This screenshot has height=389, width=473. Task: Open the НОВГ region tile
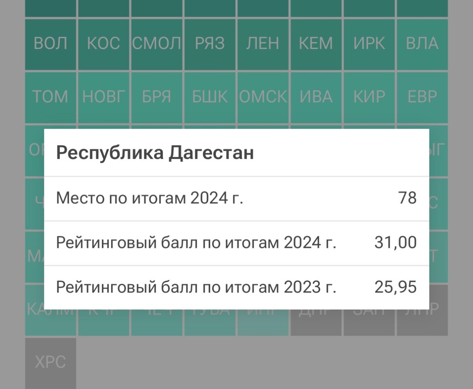tap(103, 97)
